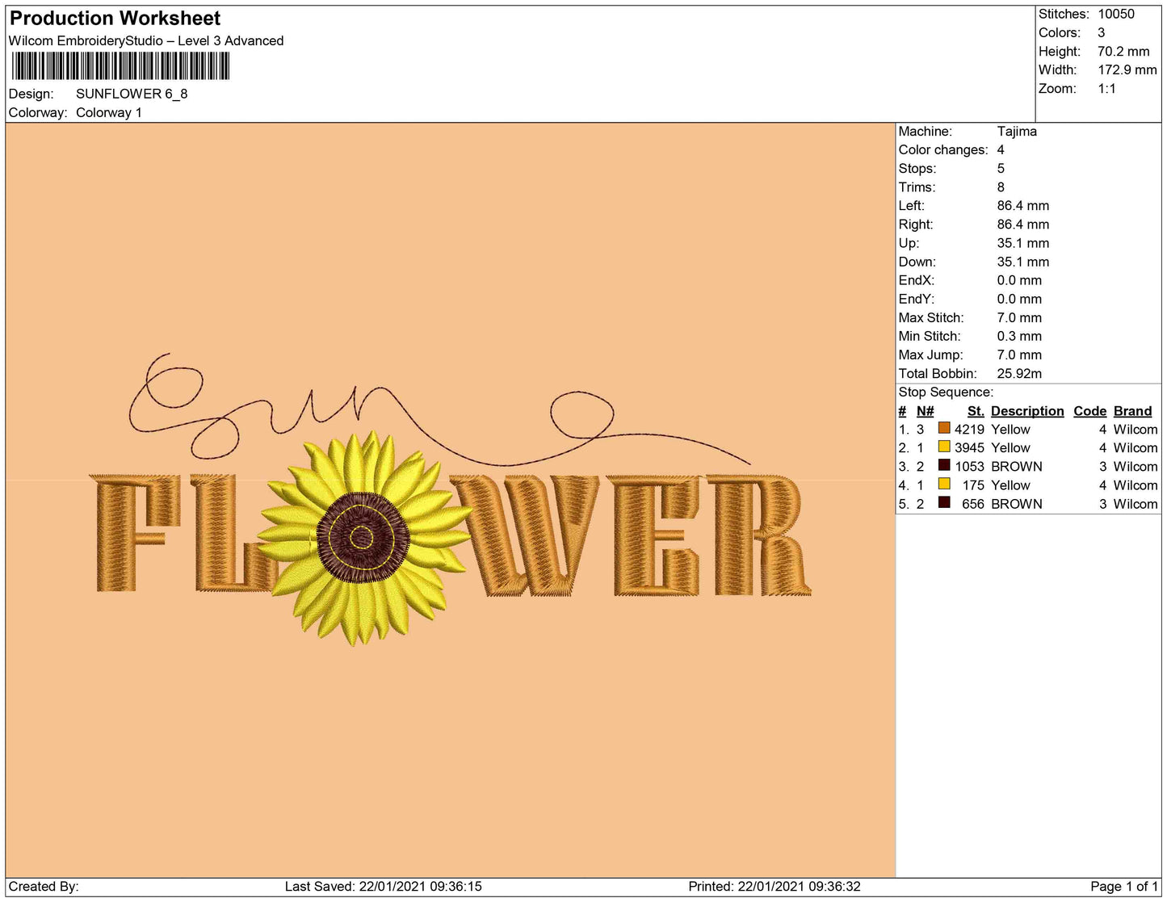This screenshot has width=1167, height=898.
Task: Click the Production Worksheet title
Action: point(115,18)
